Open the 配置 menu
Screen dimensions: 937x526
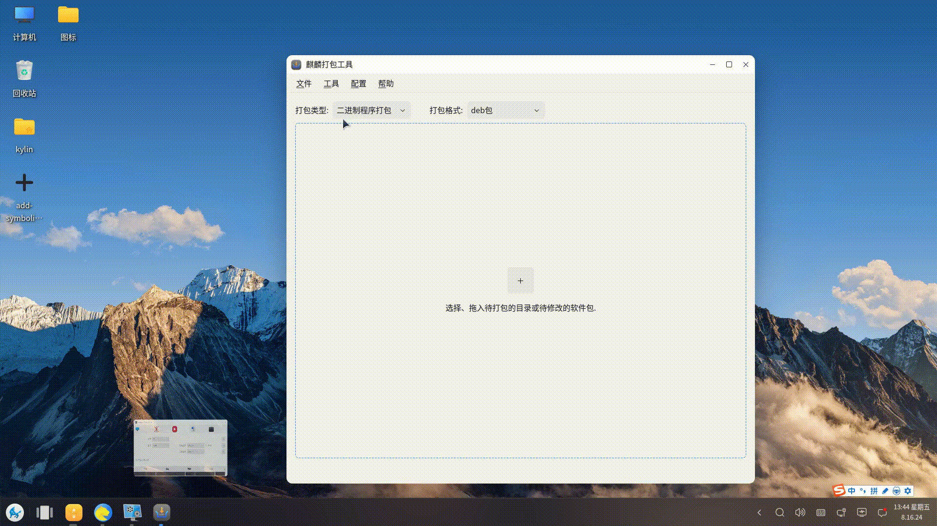358,84
